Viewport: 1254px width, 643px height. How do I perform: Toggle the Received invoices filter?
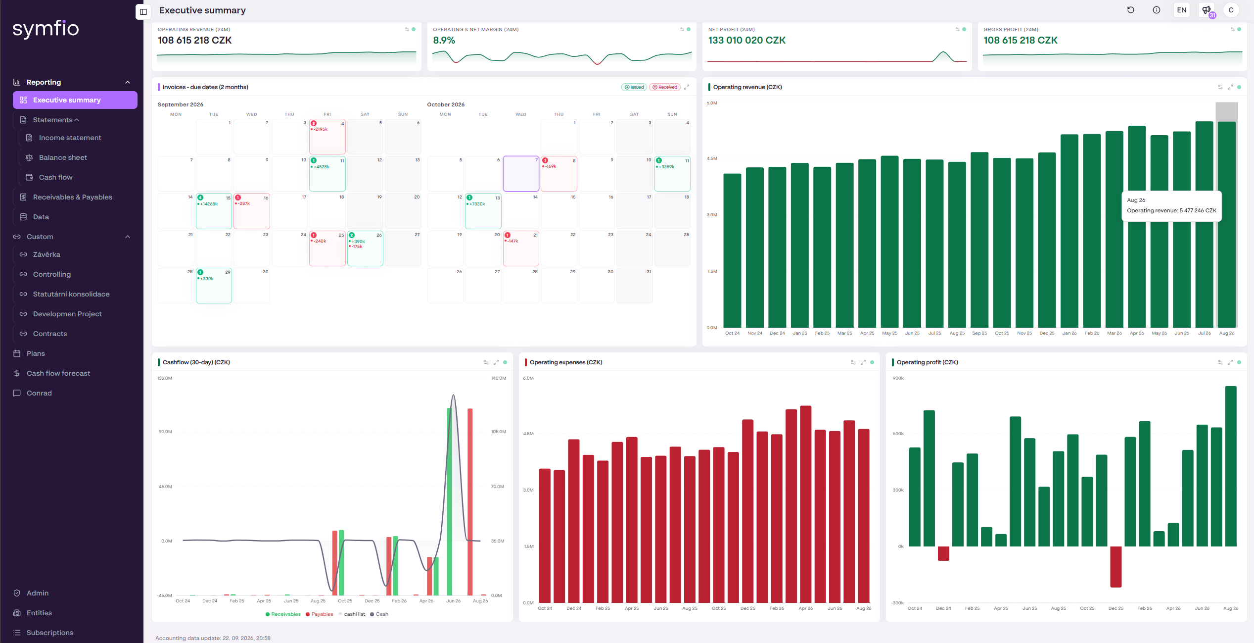[665, 87]
